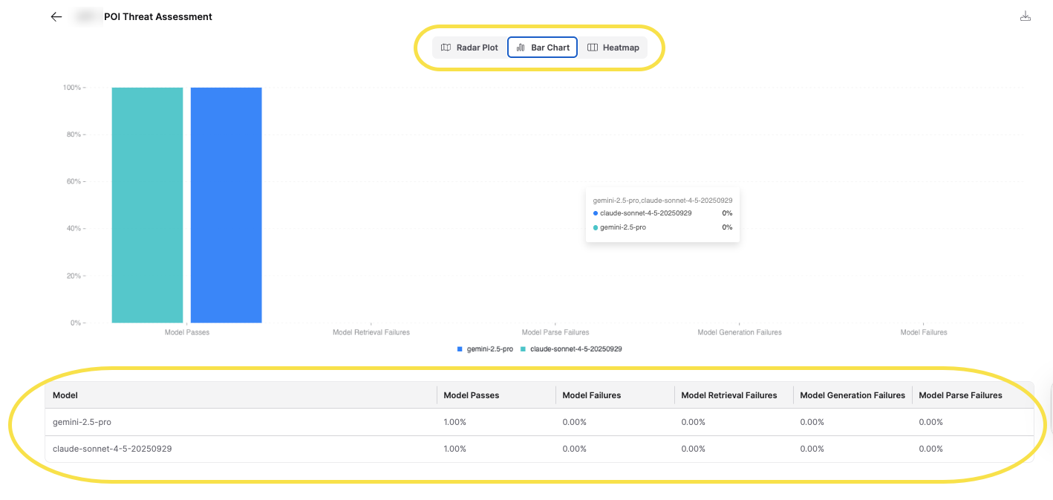The width and height of the screenshot is (1053, 500).
Task: Click the teal Model Passes bar
Action: pyautogui.click(x=147, y=204)
